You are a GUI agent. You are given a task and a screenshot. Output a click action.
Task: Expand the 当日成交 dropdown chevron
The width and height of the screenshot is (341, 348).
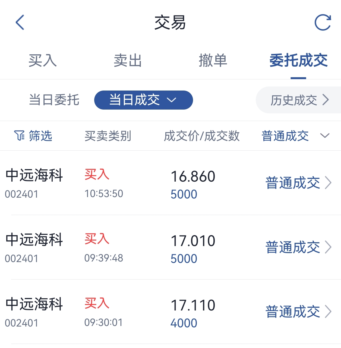pos(172,100)
